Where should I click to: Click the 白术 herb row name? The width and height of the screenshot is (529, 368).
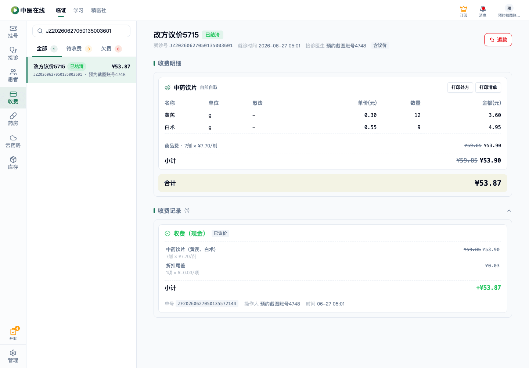[170, 127]
